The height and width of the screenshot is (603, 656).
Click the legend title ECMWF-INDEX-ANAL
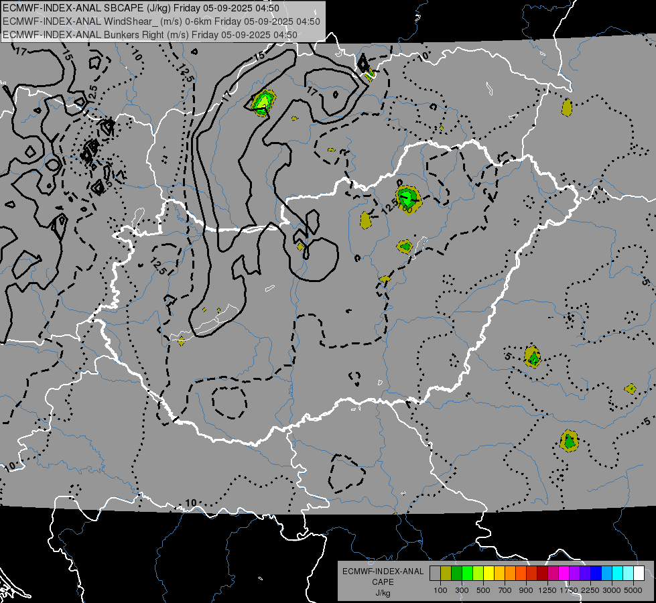(x=383, y=572)
